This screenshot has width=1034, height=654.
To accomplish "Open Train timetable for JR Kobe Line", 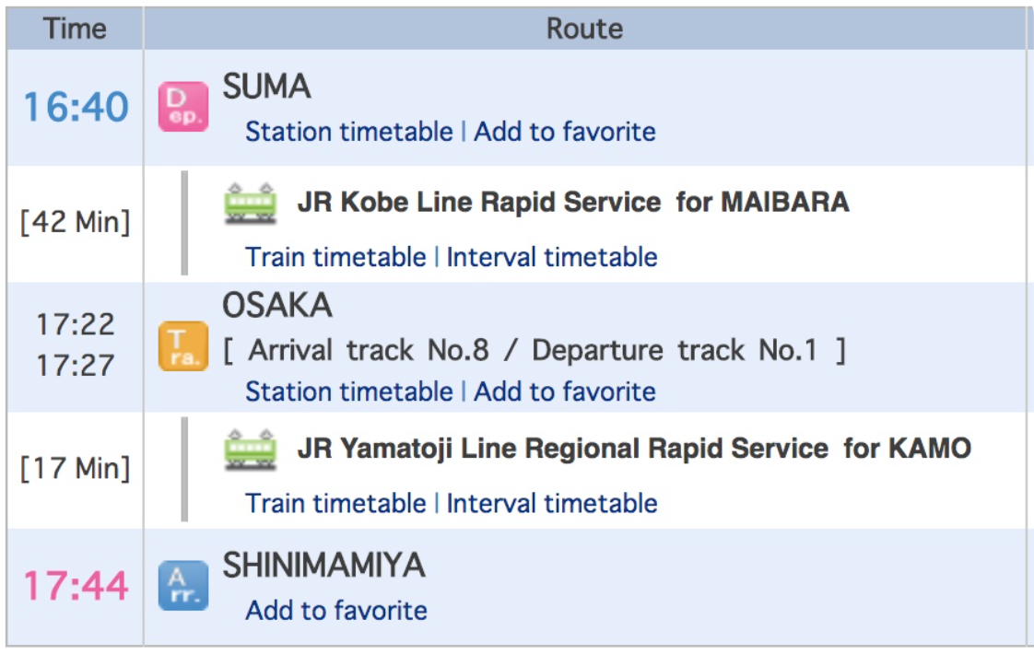I will click(335, 257).
